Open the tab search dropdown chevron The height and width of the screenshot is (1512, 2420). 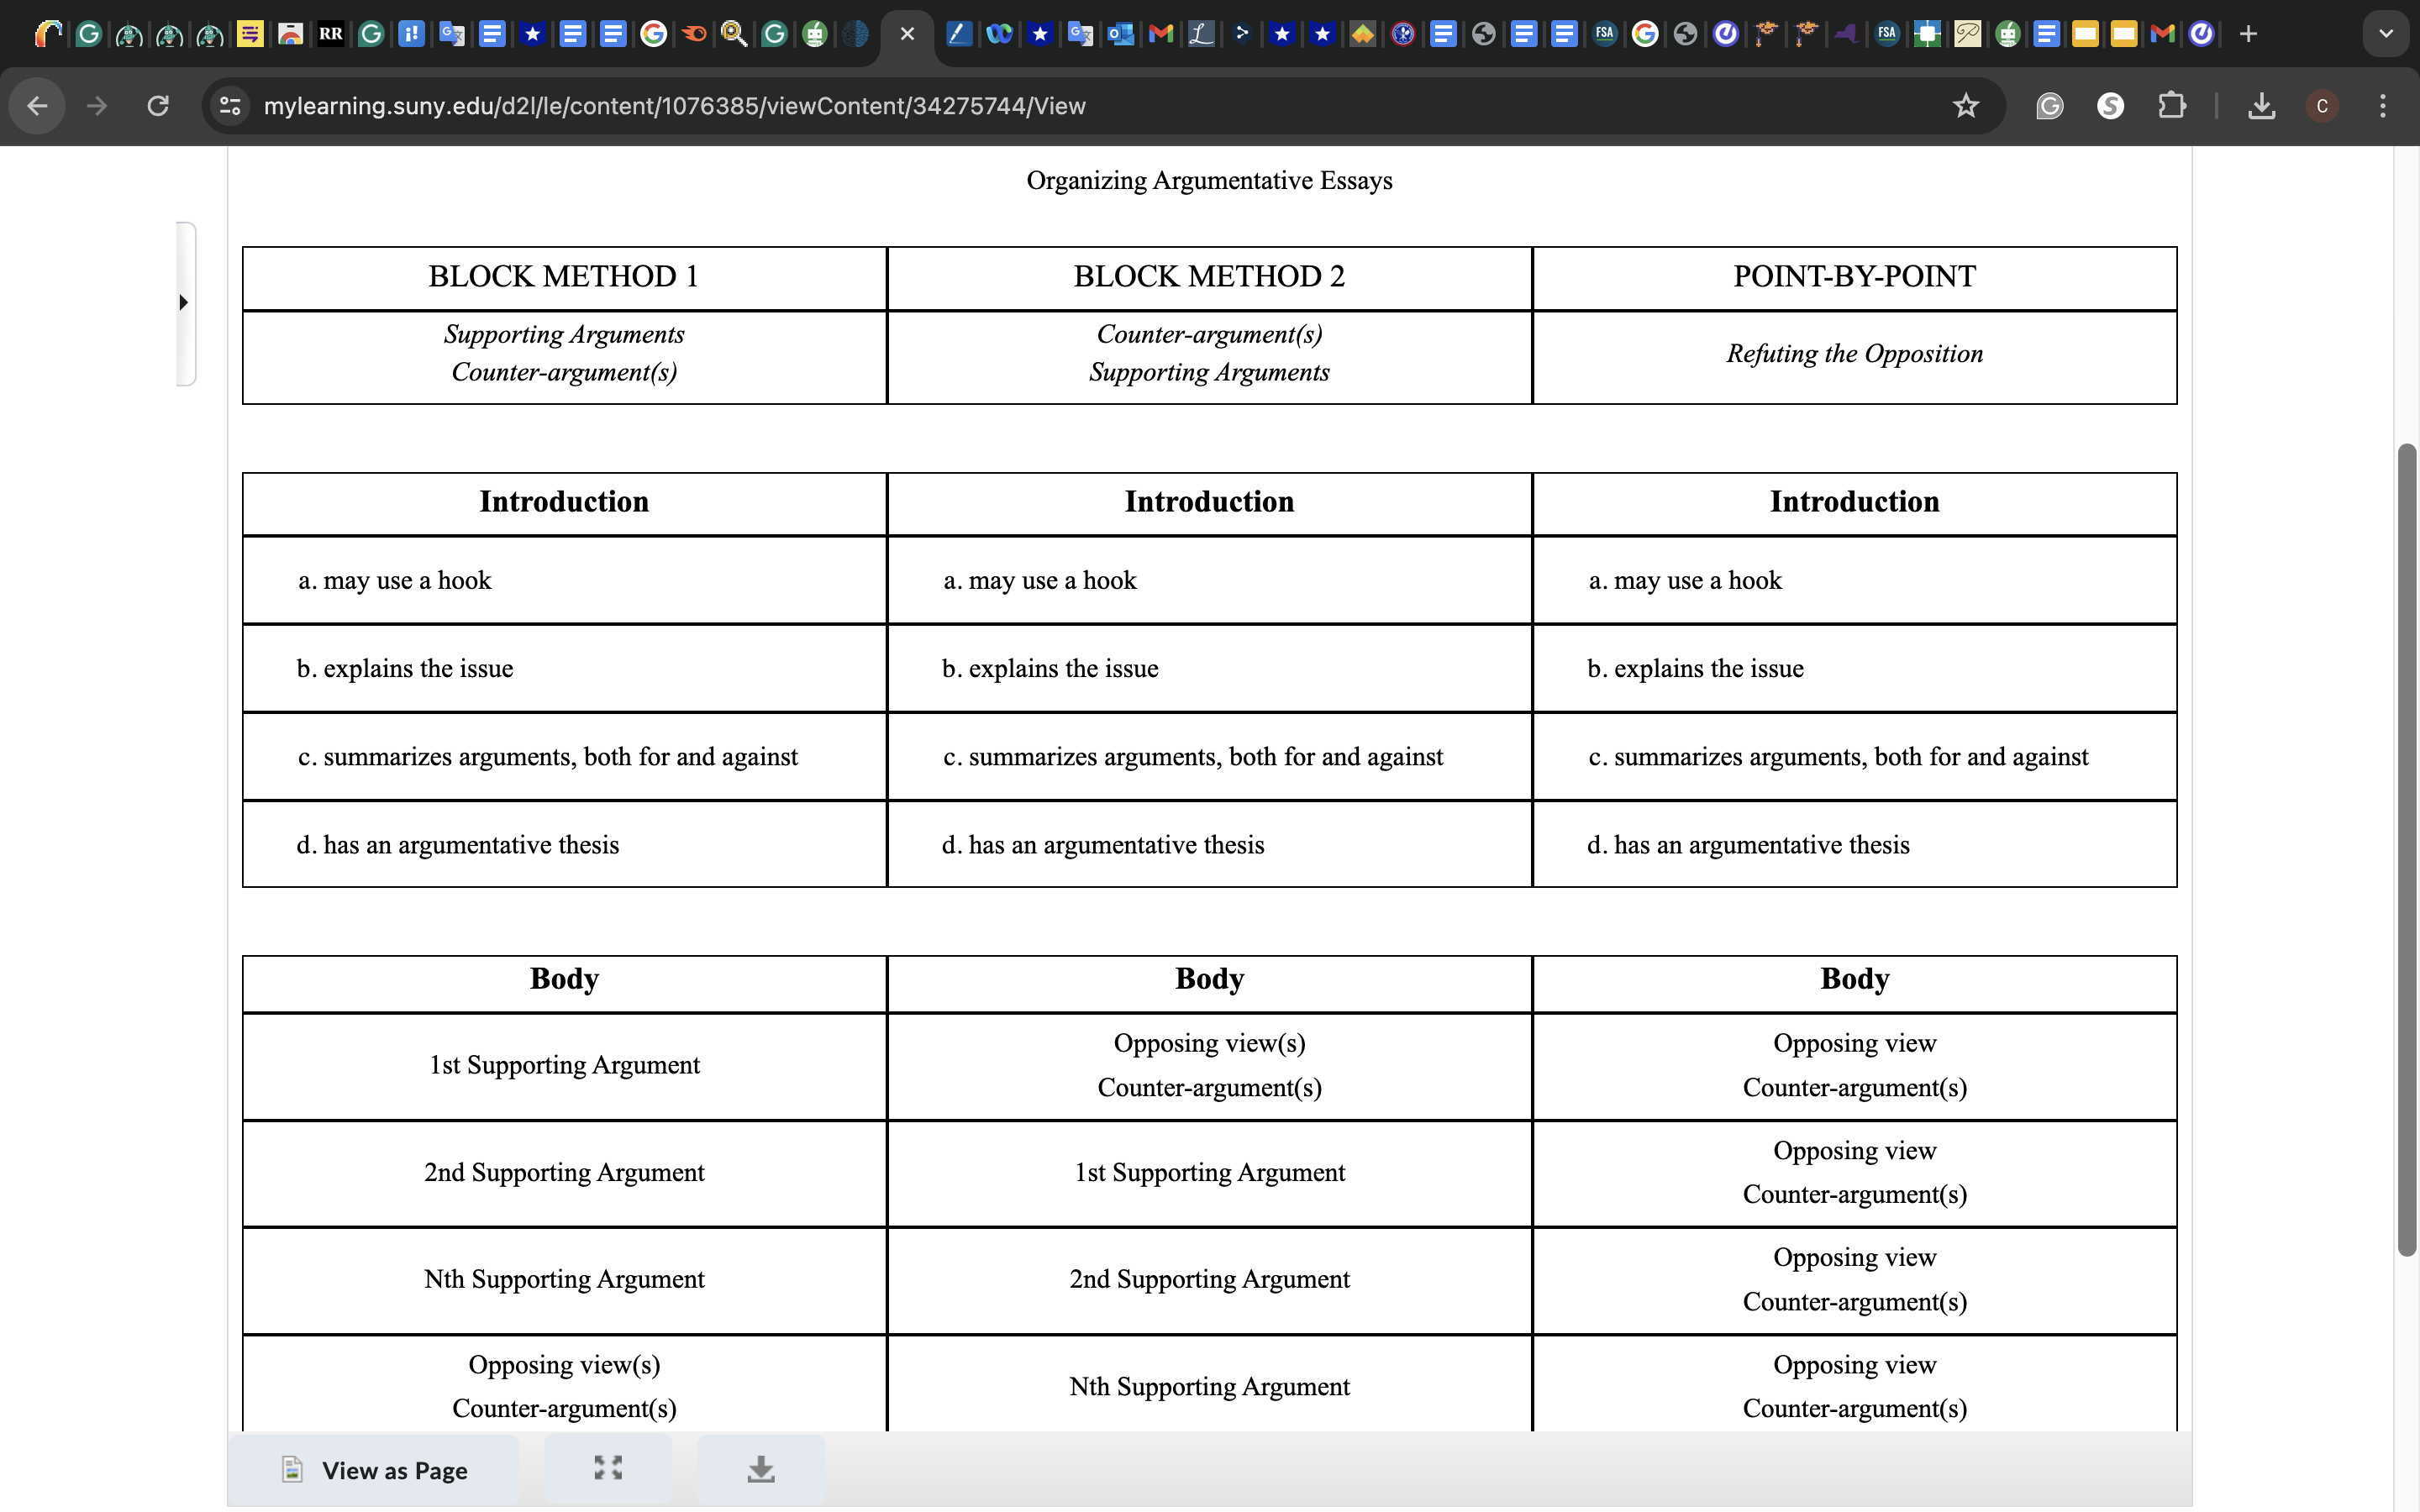pos(2386,34)
